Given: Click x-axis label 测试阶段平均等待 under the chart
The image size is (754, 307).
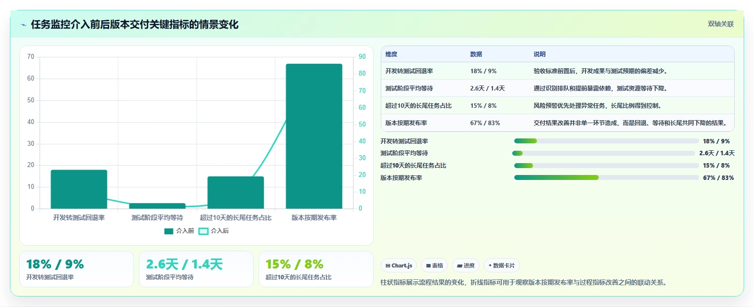Looking at the screenshot, I should pos(157,218).
